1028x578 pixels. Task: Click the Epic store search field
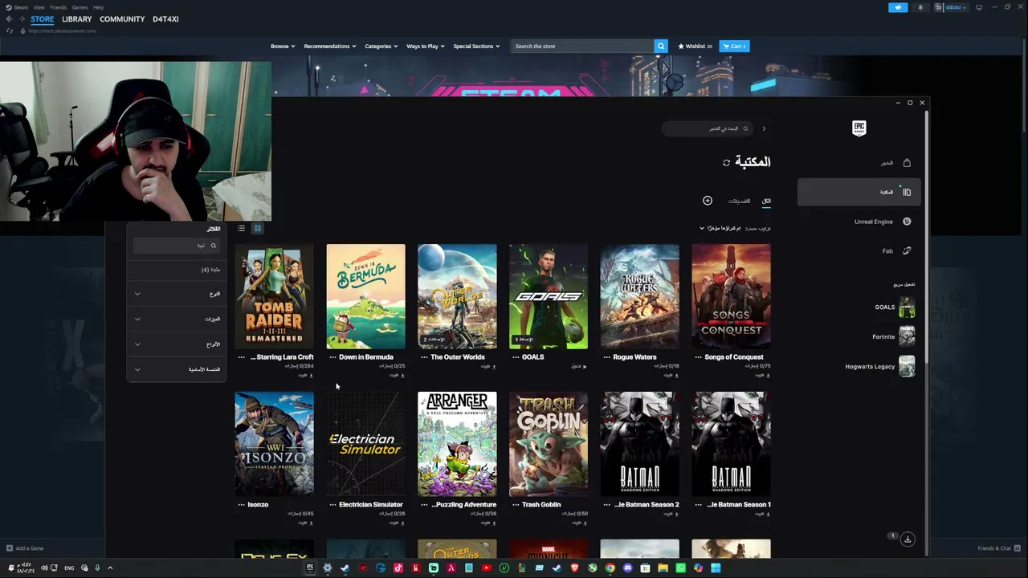[x=708, y=129]
